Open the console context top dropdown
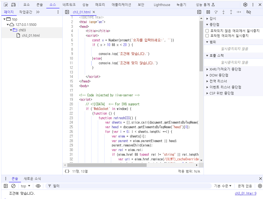 (x=26, y=186)
